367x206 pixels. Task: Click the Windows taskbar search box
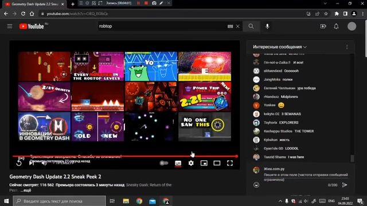(x=60, y=201)
